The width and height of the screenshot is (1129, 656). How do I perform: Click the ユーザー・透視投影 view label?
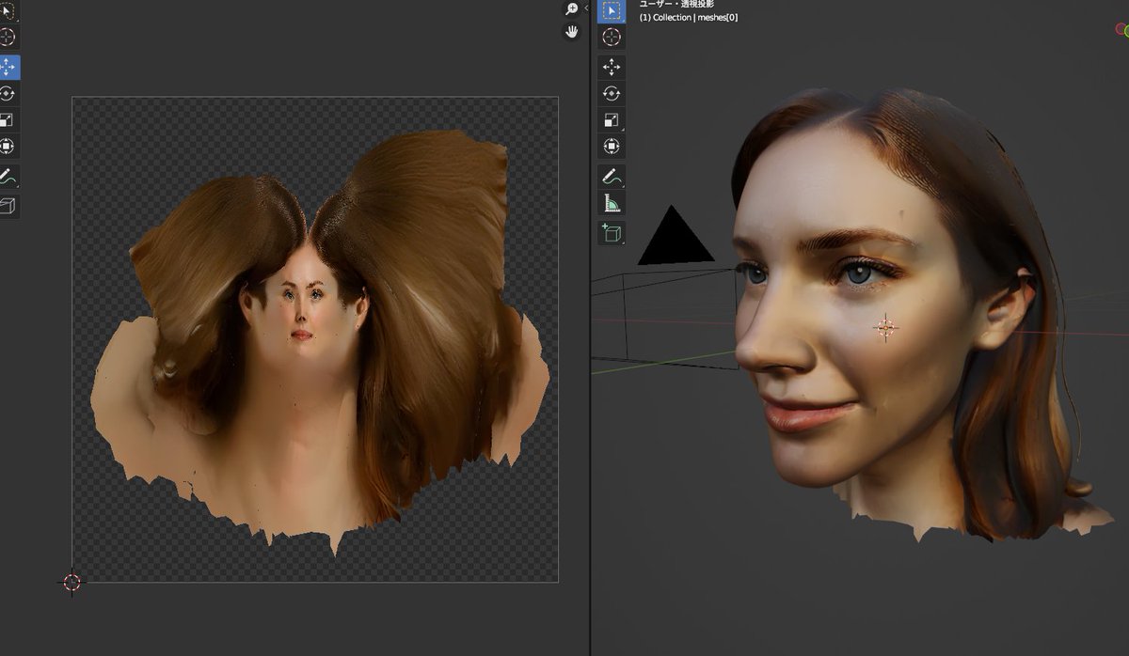click(x=676, y=5)
